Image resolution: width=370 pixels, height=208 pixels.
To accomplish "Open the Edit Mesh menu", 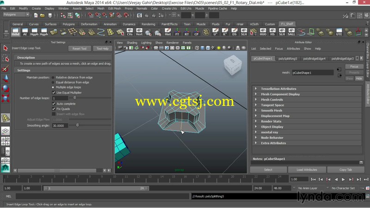I will (x=114, y=8).
